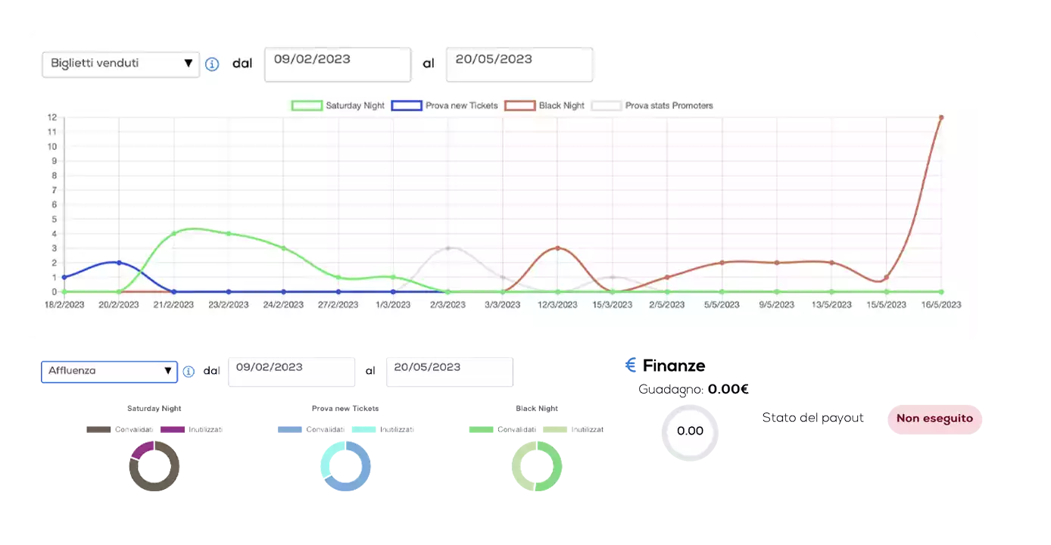Select the Affluenza start date 09/02/2023 field

tap(292, 372)
